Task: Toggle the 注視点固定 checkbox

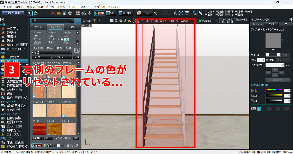Action: [220, 19]
